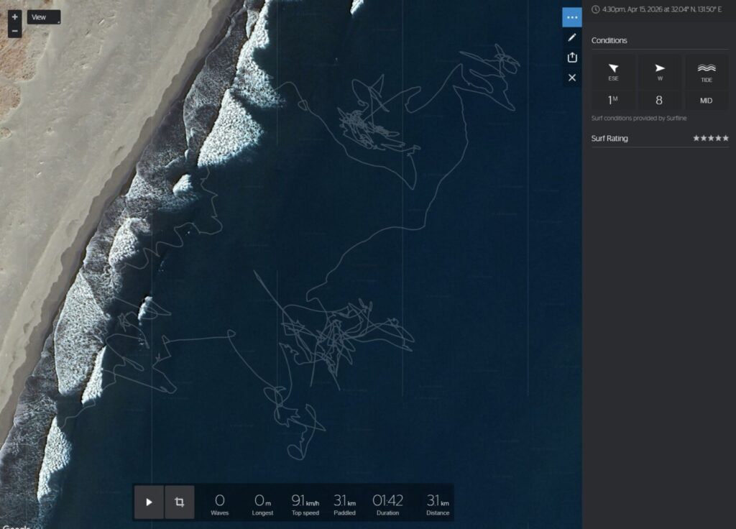Share this session via share icon
Image resolution: width=736 pixels, height=529 pixels.
[572, 57]
